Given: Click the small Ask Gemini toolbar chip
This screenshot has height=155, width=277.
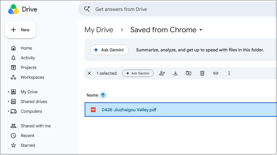Looking at the screenshot, I should tap(138, 73).
